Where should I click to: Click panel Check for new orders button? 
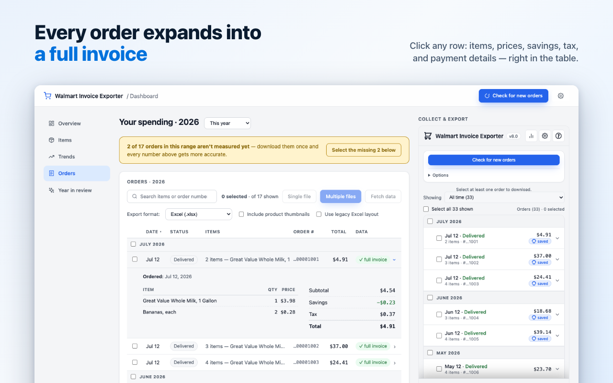tap(494, 160)
